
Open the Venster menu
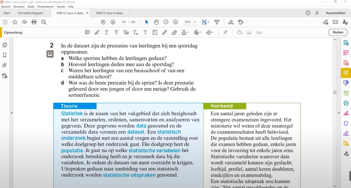[61, 7]
